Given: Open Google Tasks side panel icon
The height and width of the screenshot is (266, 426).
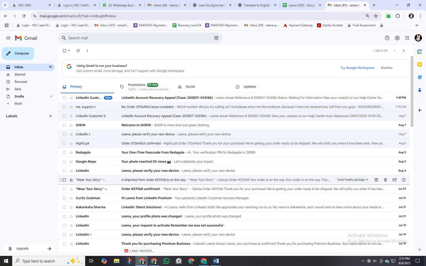Looking at the screenshot, I should [420, 77].
